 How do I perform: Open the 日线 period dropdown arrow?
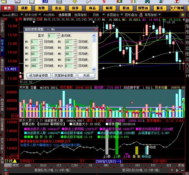coord(104,15)
